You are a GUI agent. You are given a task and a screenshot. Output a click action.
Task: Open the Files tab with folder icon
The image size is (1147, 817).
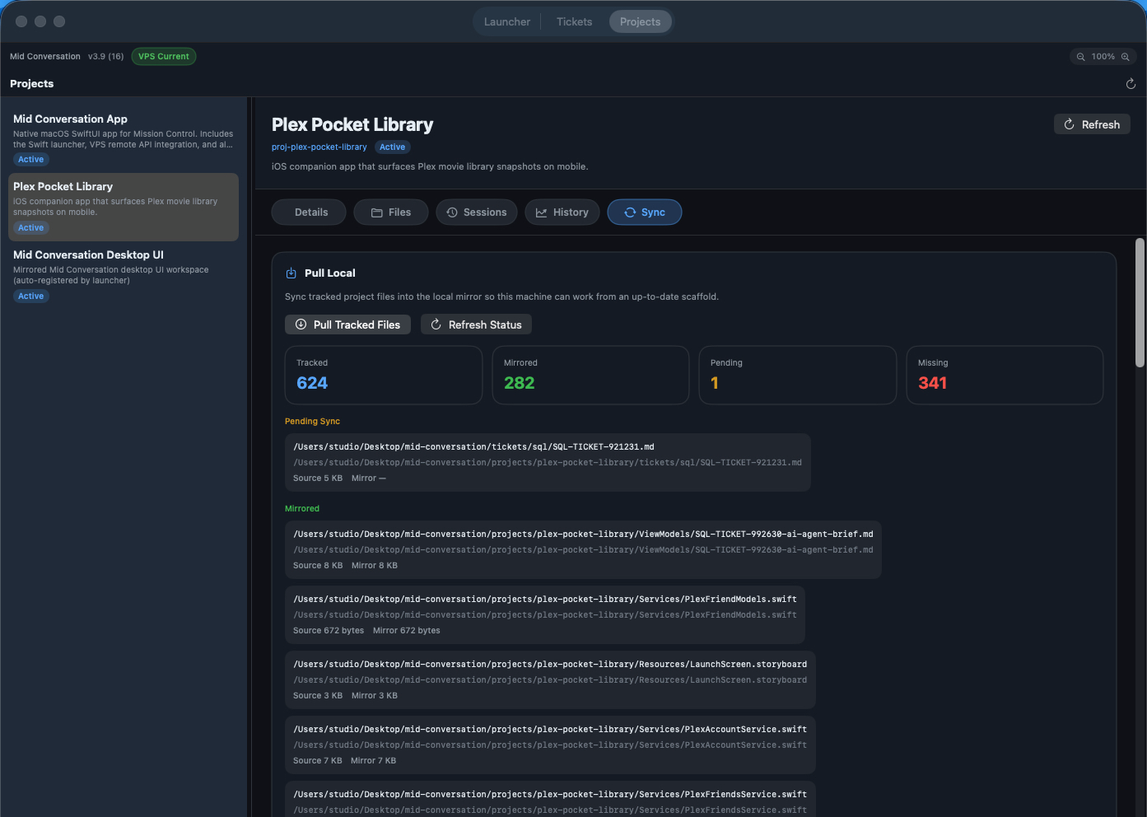(x=391, y=212)
